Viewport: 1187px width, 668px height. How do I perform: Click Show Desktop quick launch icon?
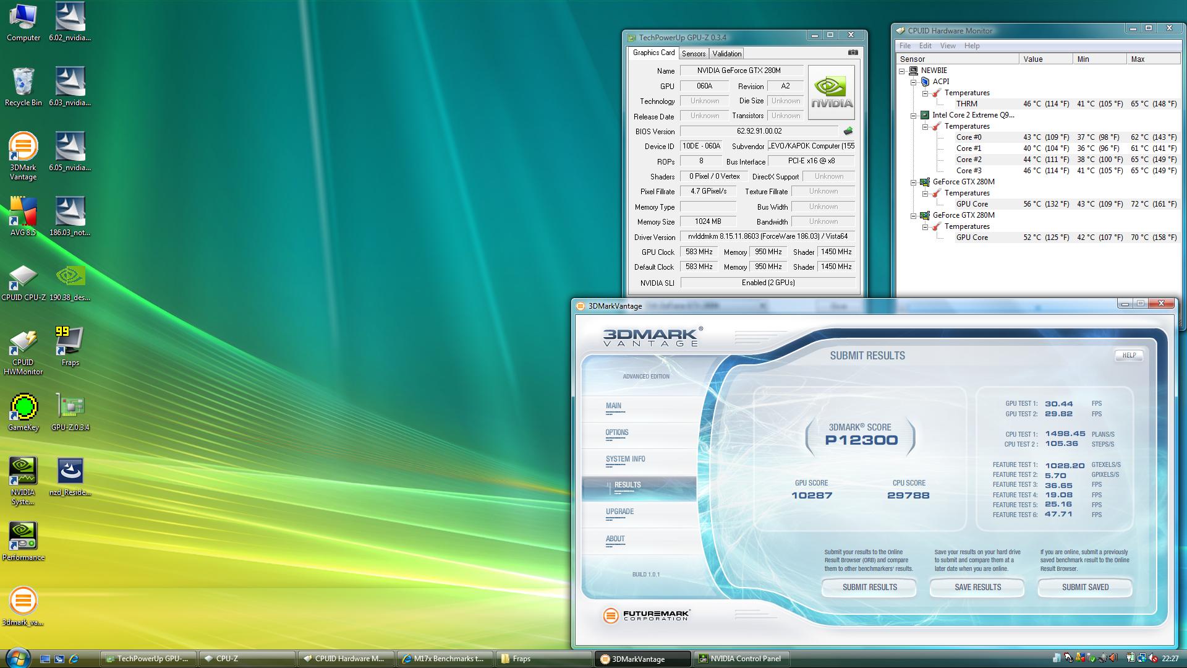(x=45, y=659)
